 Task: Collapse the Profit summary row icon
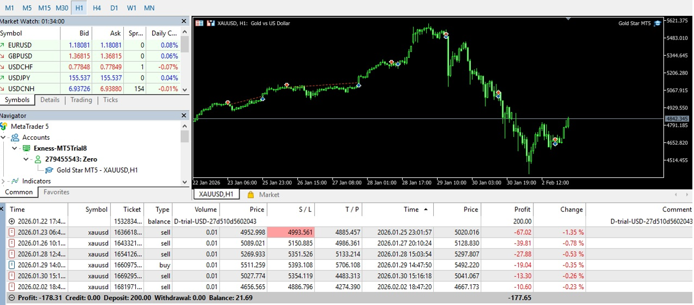(x=12, y=298)
